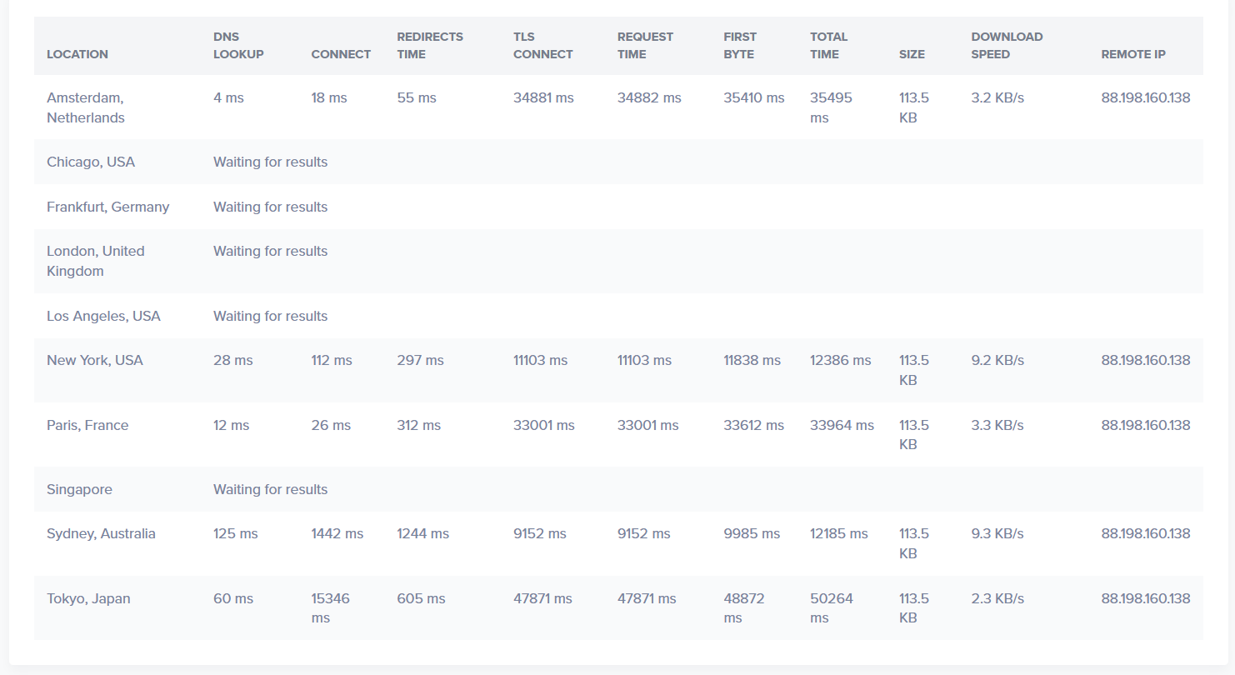
Task: Click New York's 112 ms connect value
Action: click(x=332, y=360)
